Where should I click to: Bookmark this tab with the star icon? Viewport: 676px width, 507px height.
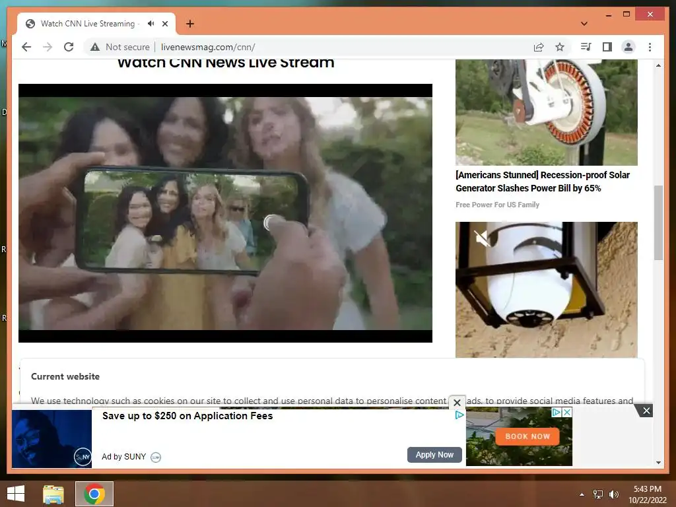point(560,47)
